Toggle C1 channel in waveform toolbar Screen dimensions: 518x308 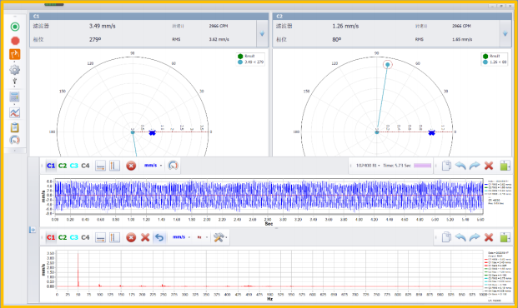(51, 166)
